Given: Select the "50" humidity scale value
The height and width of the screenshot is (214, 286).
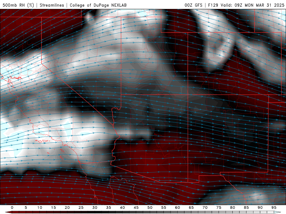Looking at the screenshot, I should coord(150,208).
